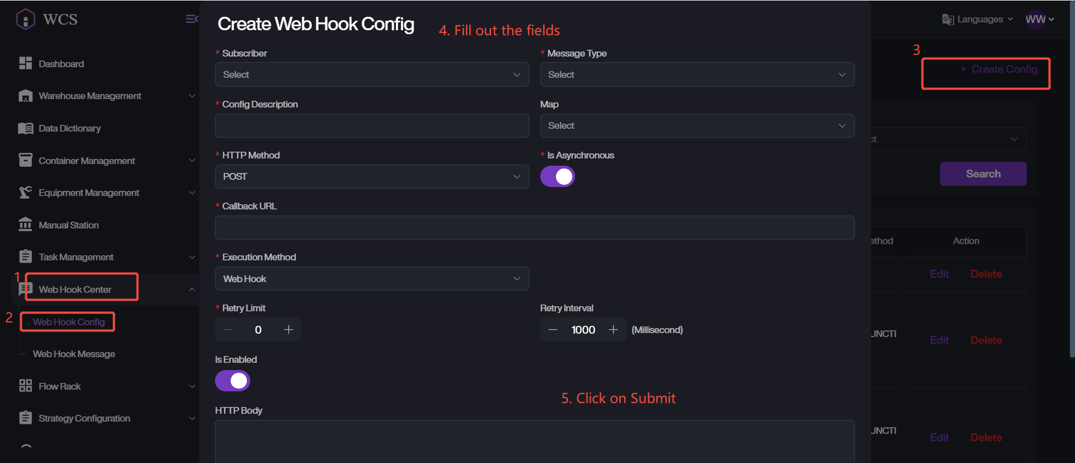Click the Container Management box icon
The image size is (1075, 463).
click(25, 160)
